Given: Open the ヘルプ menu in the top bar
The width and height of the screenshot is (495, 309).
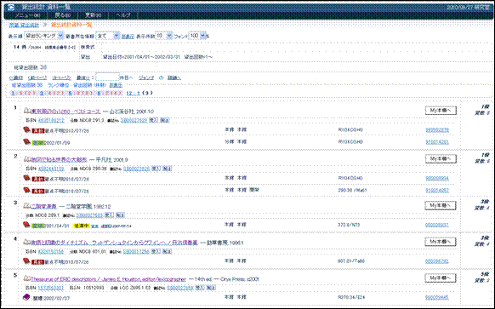Looking at the screenshot, I should [x=123, y=15].
